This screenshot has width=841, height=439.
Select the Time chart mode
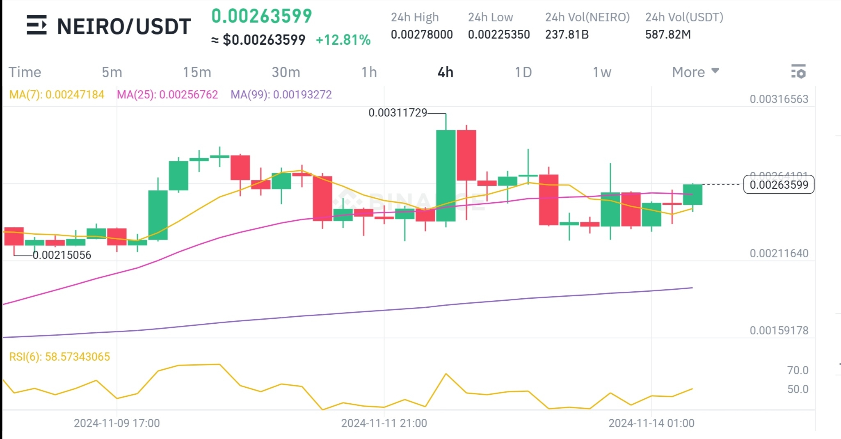click(x=25, y=72)
